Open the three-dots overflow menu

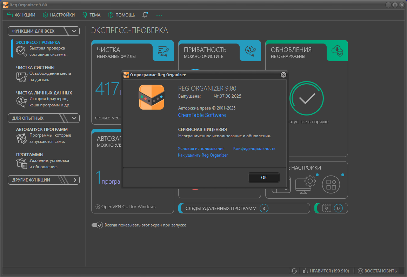(159, 15)
